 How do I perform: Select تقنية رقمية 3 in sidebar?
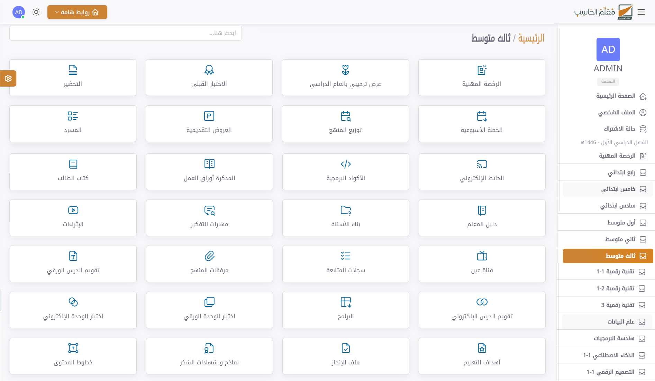click(x=607, y=305)
